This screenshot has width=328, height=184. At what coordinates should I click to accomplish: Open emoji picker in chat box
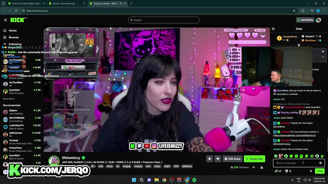point(320,163)
